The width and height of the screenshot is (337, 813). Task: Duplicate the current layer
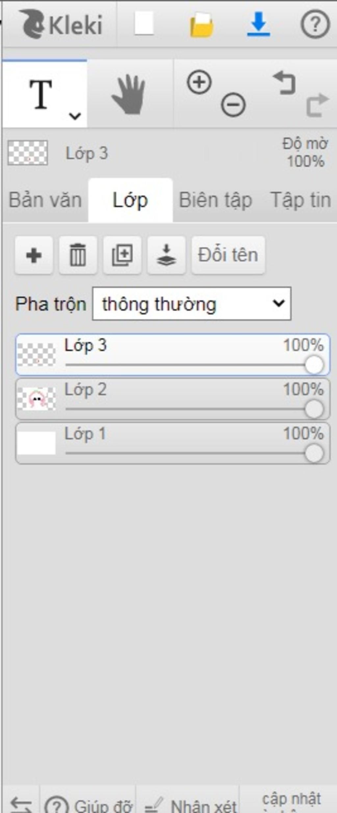click(x=122, y=255)
